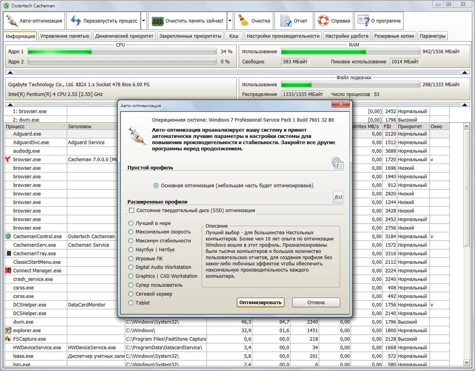The height and width of the screenshot is (371, 475).
Task: Click the gear checklist icon in the Авто-оптимизация dialog
Action: [337, 163]
